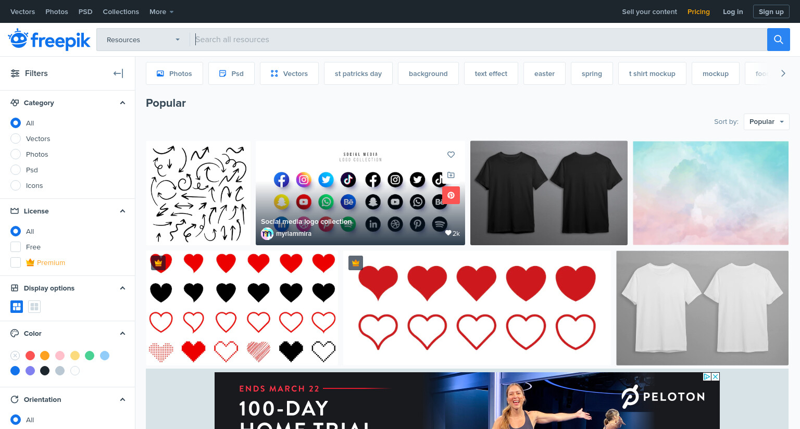Screen dimensions: 800x429
Task: Open the Sort by Popular dropdown
Action: [x=766, y=121]
